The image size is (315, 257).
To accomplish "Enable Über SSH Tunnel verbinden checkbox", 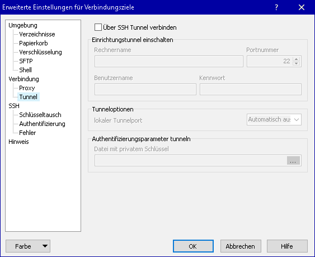I will (98, 27).
